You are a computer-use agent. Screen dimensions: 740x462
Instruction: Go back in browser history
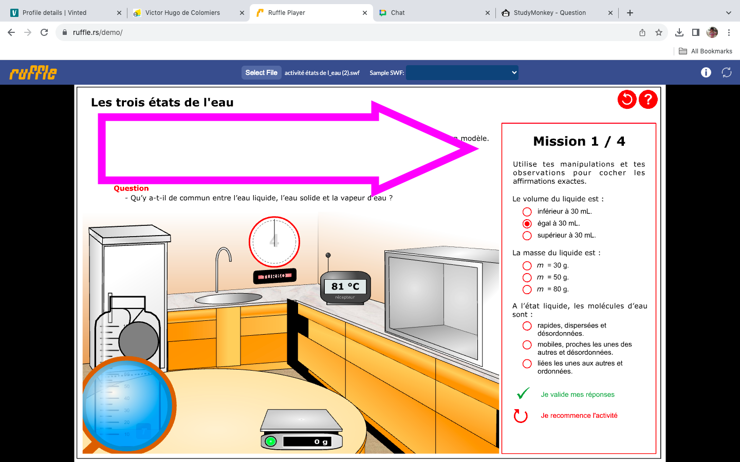point(11,32)
